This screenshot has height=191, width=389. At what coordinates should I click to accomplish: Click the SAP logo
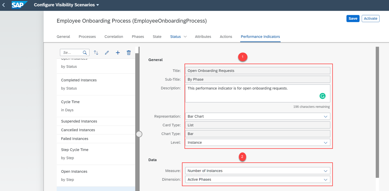pos(19,5)
